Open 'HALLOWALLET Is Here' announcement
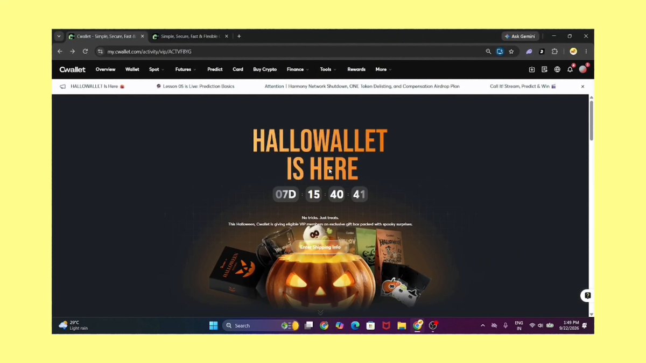This screenshot has height=363, width=646. 97,86
